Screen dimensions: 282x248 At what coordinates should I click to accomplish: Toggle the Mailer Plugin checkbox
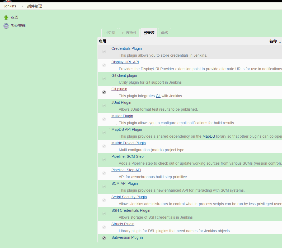pos(104,119)
